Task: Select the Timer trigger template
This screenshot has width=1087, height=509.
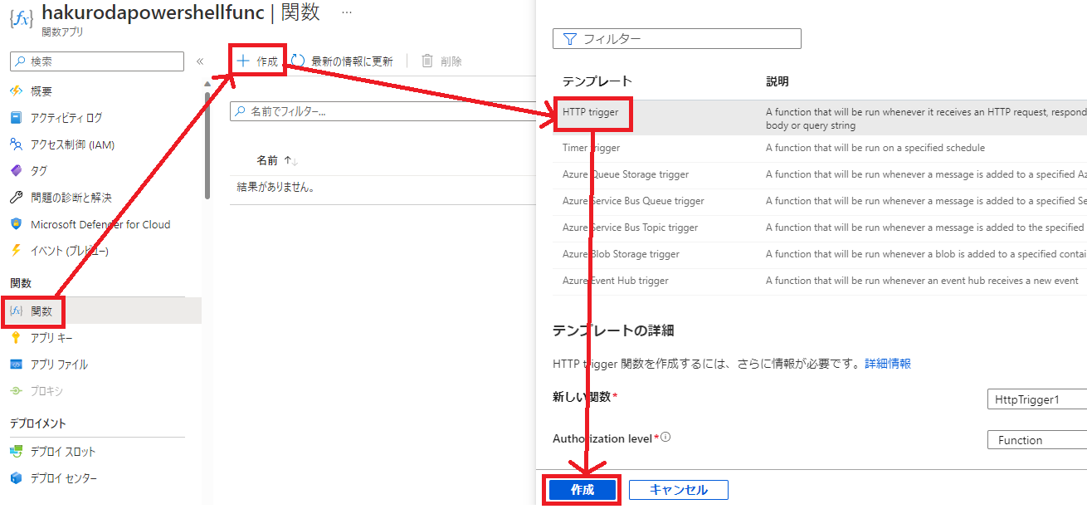Action: [x=591, y=147]
